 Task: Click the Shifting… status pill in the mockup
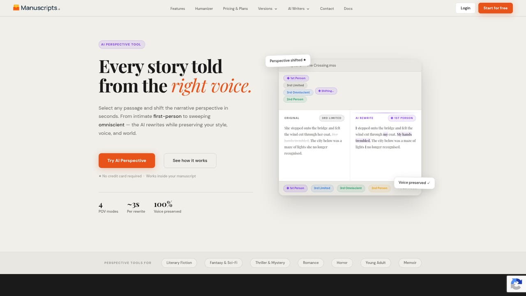(326, 91)
